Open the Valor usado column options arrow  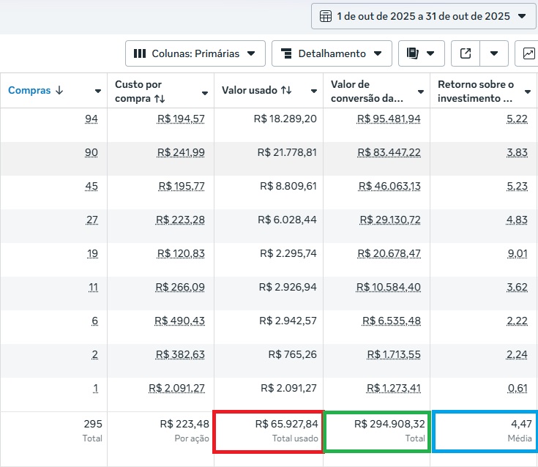[x=313, y=91]
